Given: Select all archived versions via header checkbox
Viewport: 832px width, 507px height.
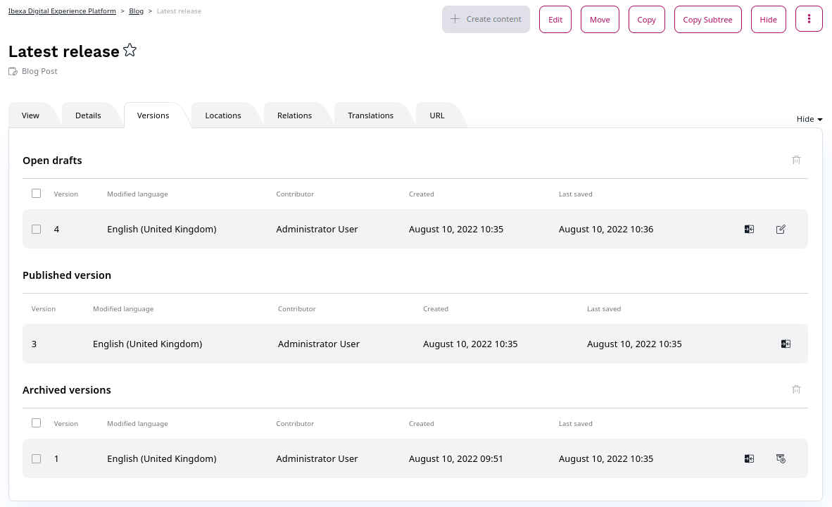Looking at the screenshot, I should (37, 423).
